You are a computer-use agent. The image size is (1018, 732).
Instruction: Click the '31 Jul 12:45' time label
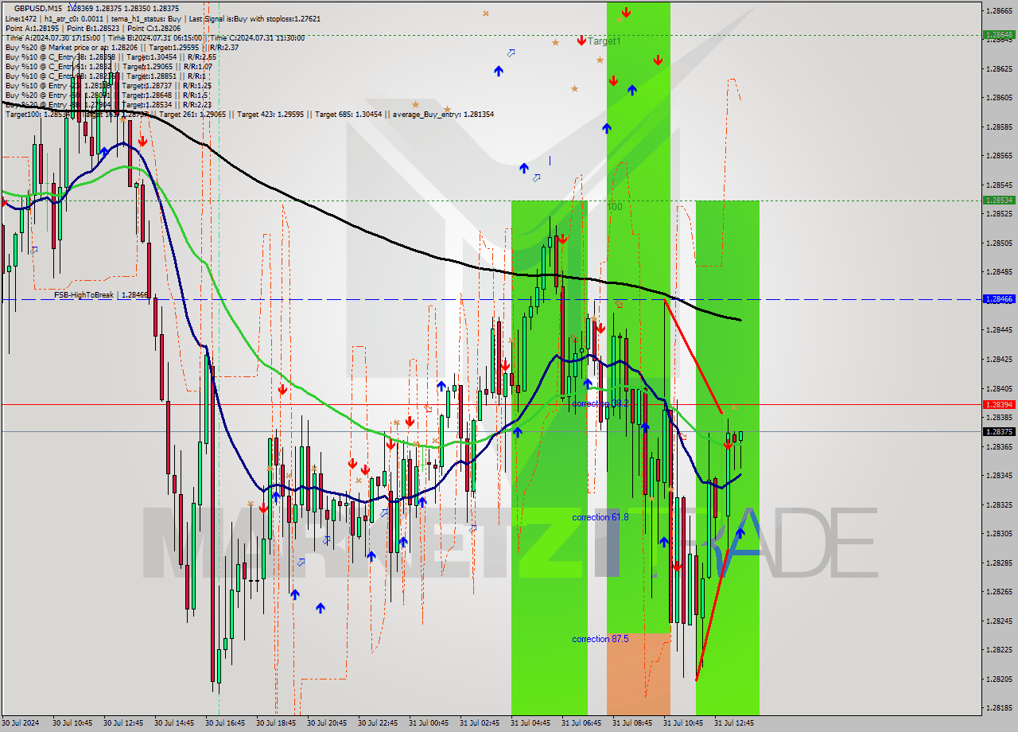click(734, 723)
